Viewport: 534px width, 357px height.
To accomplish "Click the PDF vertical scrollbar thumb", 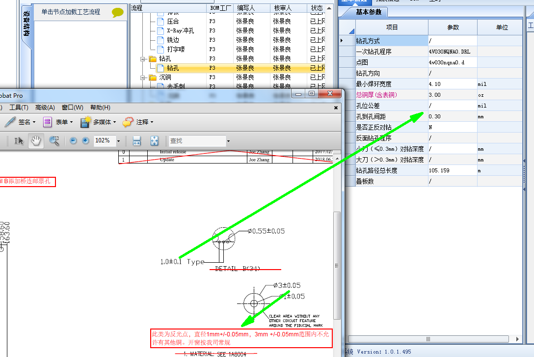I will (x=337, y=265).
